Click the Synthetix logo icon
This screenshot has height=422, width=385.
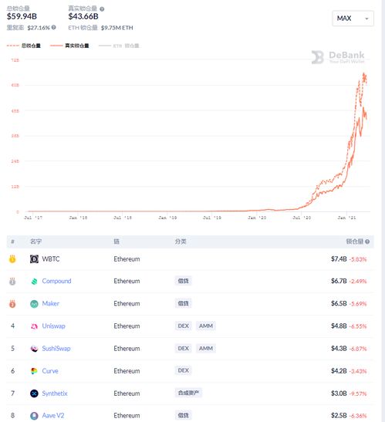34,393
